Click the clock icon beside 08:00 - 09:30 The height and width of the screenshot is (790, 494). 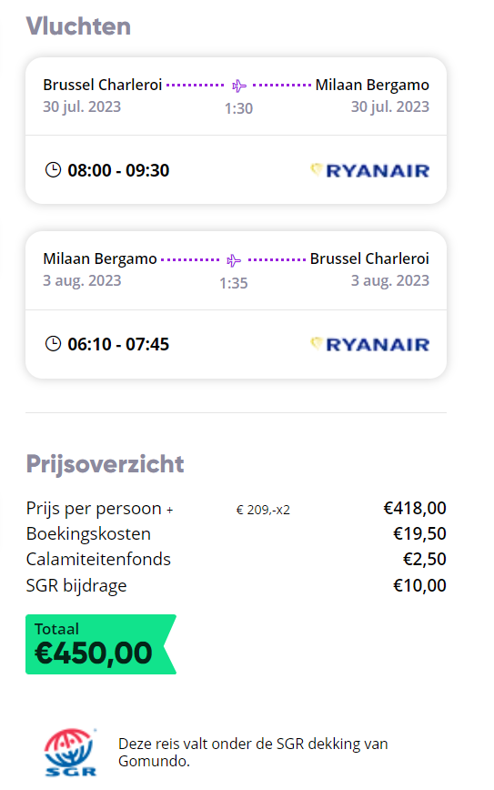pyautogui.click(x=53, y=170)
